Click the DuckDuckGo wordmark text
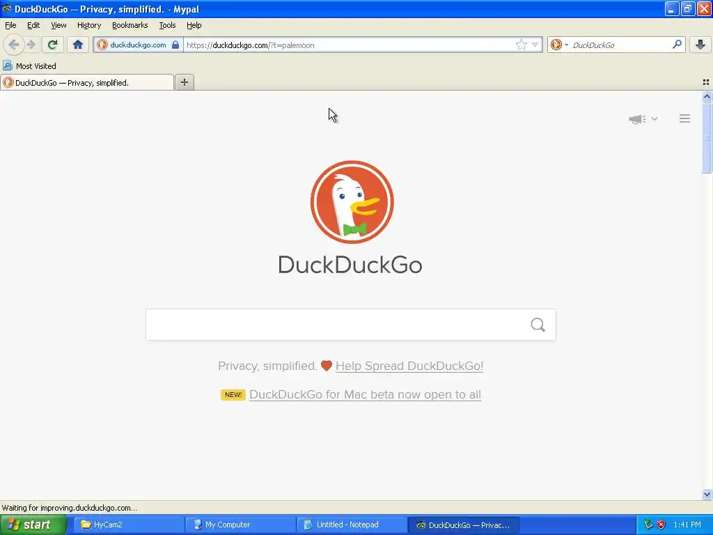Screen dimensions: 713x535 click(350, 265)
